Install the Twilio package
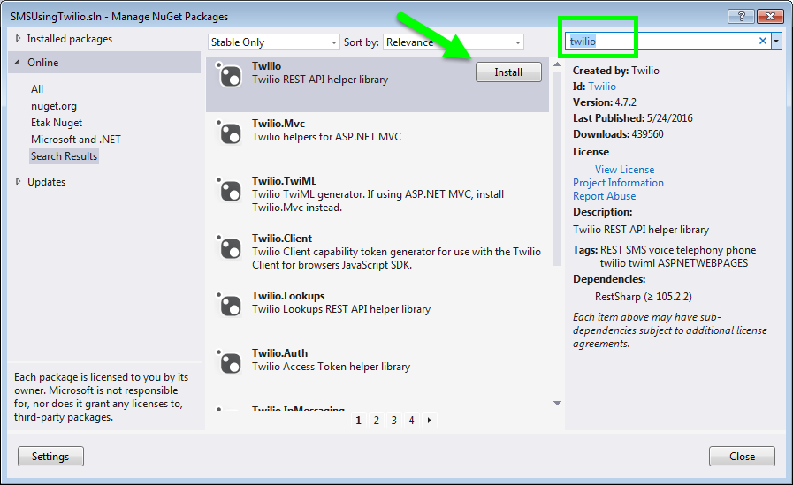Screen dimensions: 793x485 coord(508,72)
